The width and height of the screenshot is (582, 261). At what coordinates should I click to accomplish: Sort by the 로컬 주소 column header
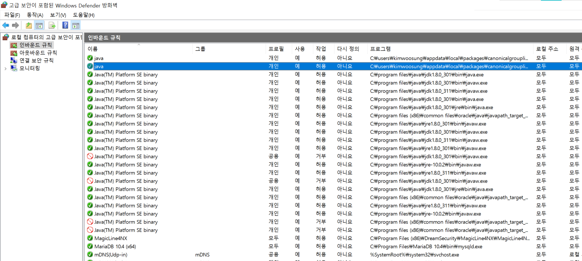pos(550,49)
